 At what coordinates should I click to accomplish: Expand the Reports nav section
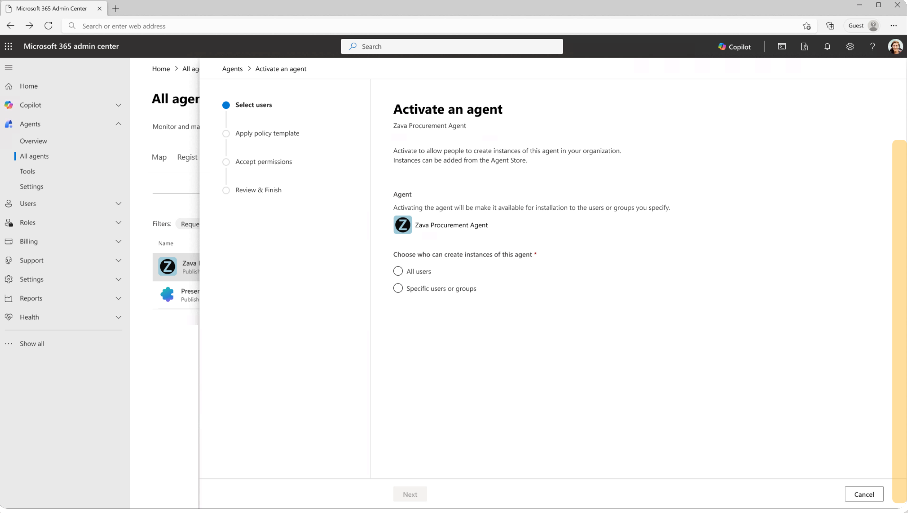pyautogui.click(x=118, y=298)
